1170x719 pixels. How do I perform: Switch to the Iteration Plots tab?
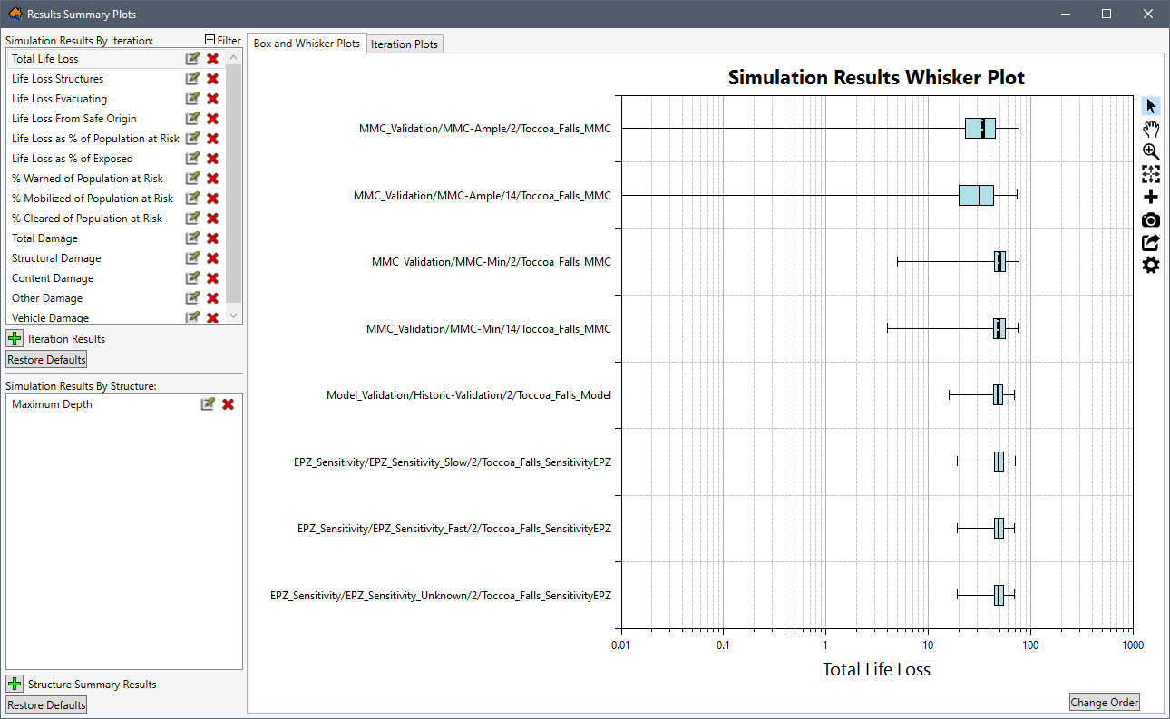coord(405,44)
